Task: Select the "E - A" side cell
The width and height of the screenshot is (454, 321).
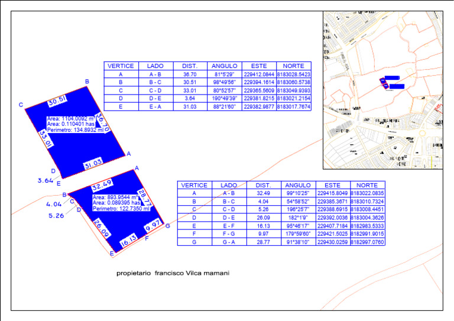Action: coord(155,107)
